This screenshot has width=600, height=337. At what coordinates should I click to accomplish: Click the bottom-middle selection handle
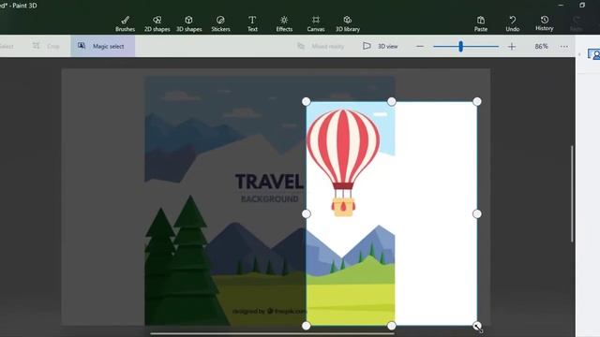pyautogui.click(x=392, y=326)
